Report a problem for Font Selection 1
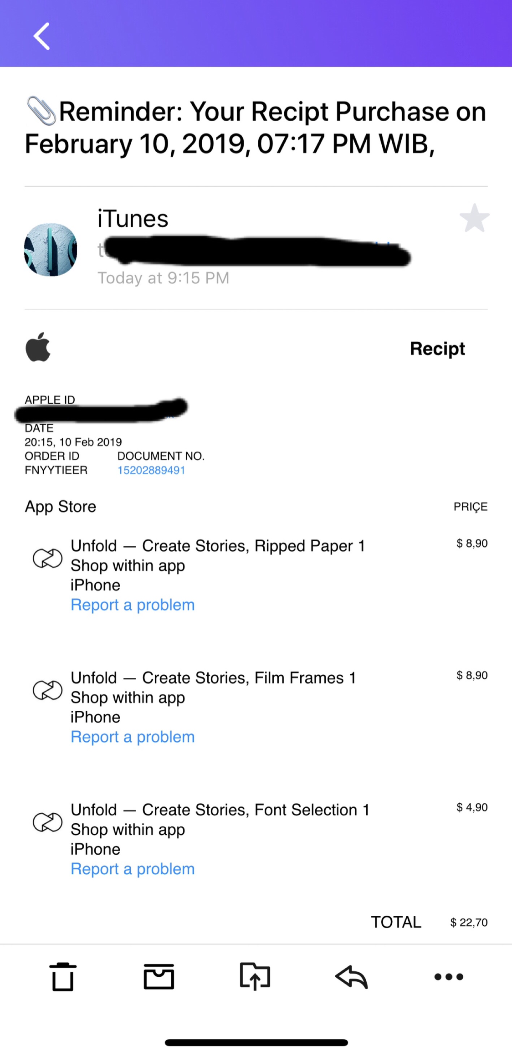The width and height of the screenshot is (512, 1057). pyautogui.click(x=133, y=869)
